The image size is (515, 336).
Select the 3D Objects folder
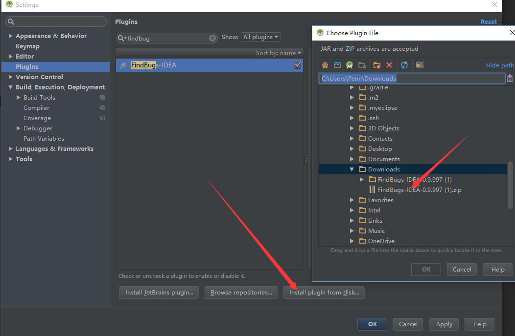pos(384,128)
